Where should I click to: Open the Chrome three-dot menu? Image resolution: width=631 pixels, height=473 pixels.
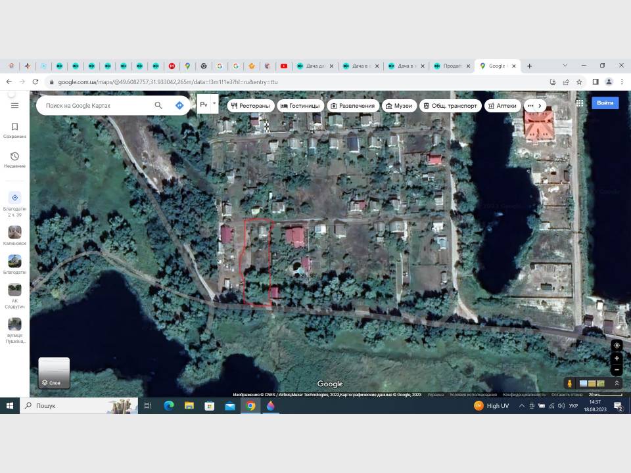[x=622, y=82]
